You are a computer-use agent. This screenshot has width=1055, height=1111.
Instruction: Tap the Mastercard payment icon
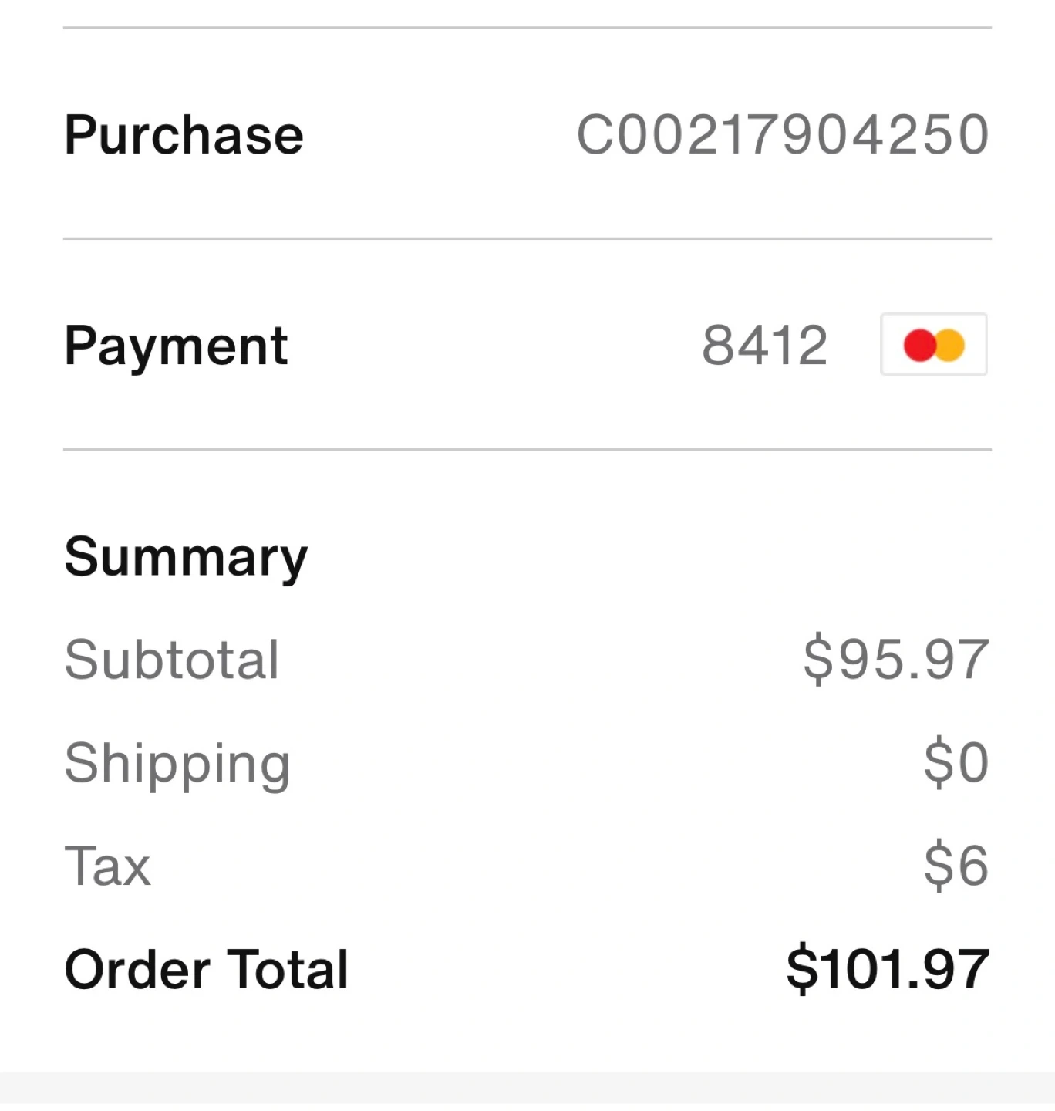click(x=934, y=344)
